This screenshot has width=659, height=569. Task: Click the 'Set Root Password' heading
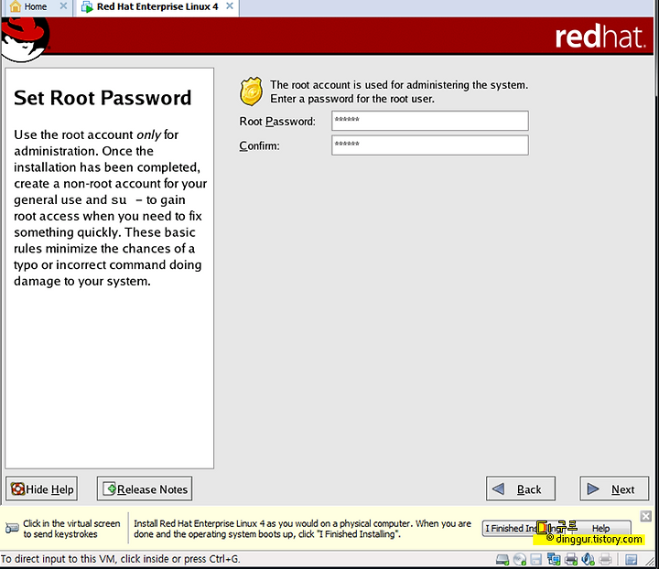pyautogui.click(x=103, y=98)
